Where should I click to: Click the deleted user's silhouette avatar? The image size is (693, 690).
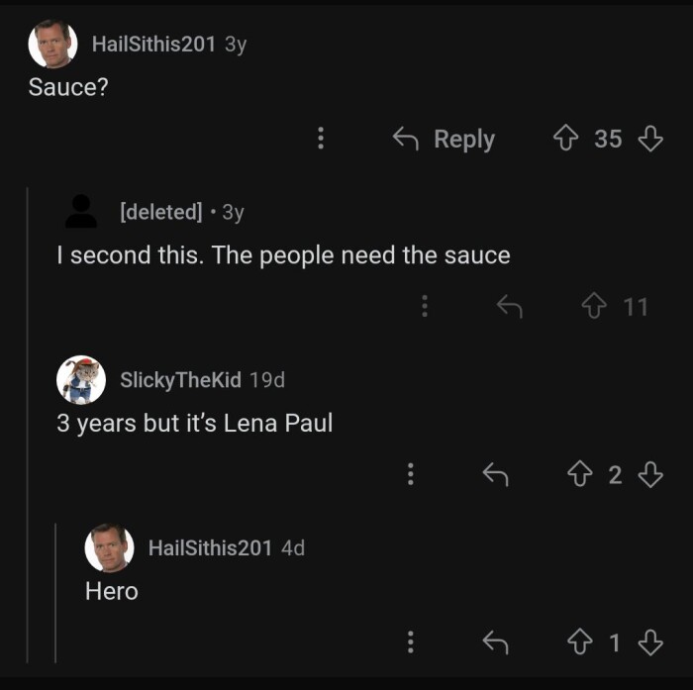pyautogui.click(x=81, y=211)
